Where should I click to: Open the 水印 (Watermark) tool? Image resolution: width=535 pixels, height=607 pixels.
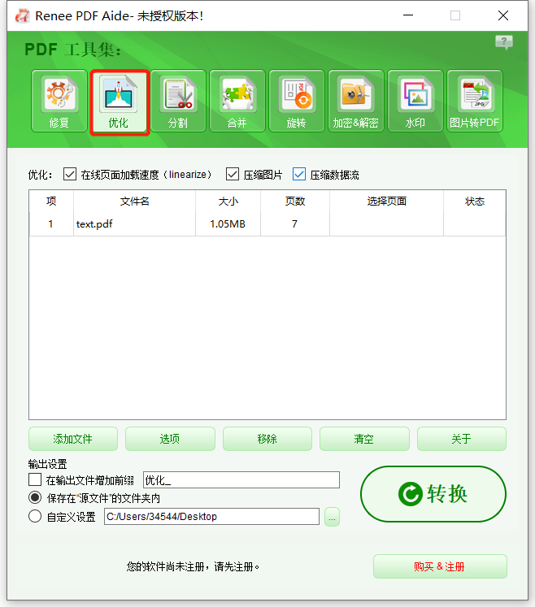click(415, 101)
